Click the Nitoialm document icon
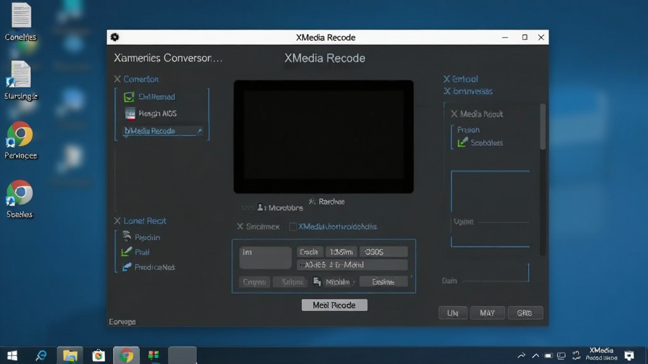Screen dimensions: 648x364 click(317, 281)
